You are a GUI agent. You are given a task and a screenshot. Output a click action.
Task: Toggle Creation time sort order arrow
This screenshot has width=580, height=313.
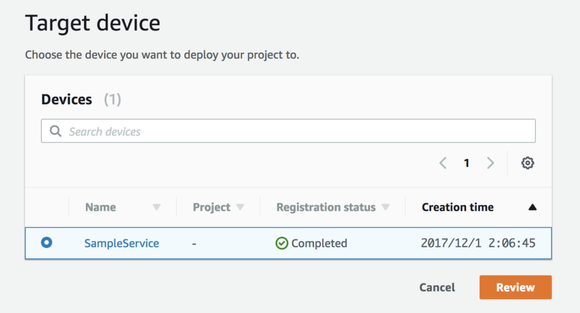pyautogui.click(x=532, y=207)
